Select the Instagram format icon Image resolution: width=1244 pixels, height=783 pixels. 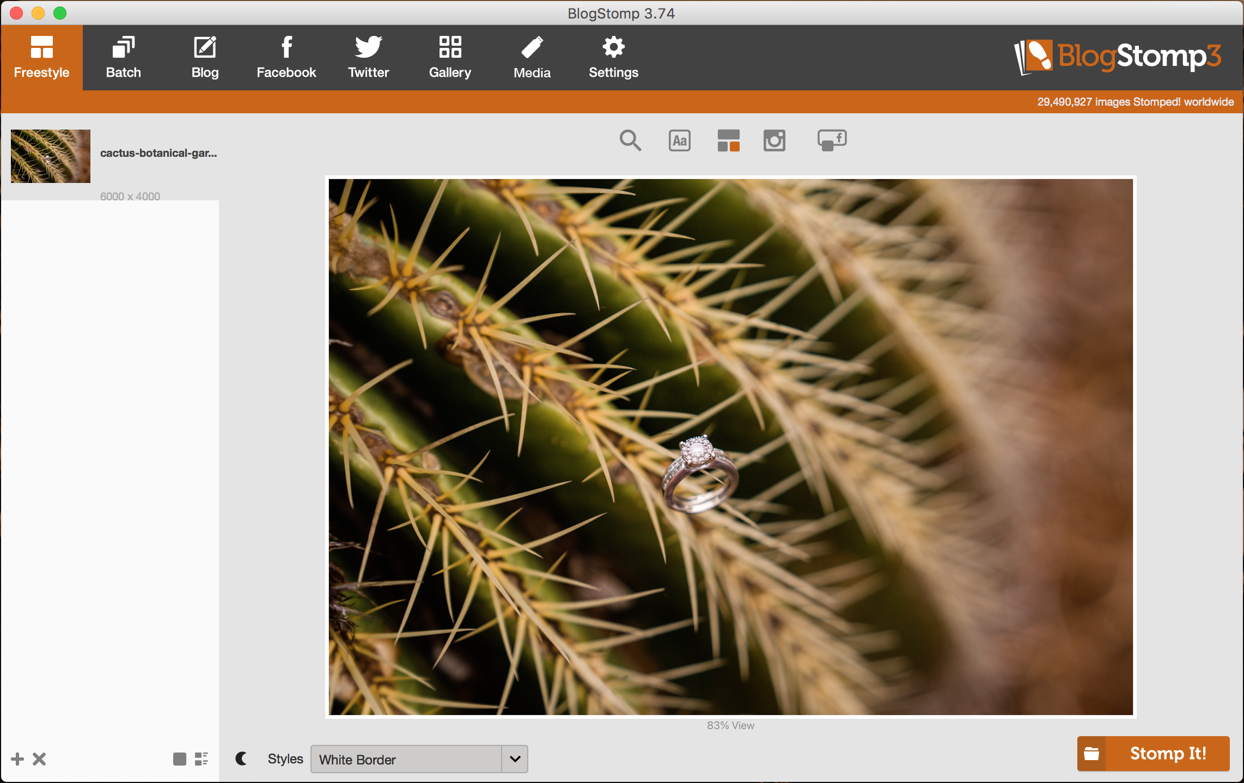click(774, 140)
